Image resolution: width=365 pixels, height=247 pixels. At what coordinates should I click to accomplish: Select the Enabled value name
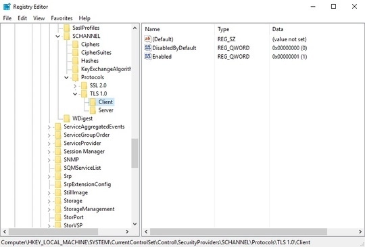point(162,57)
